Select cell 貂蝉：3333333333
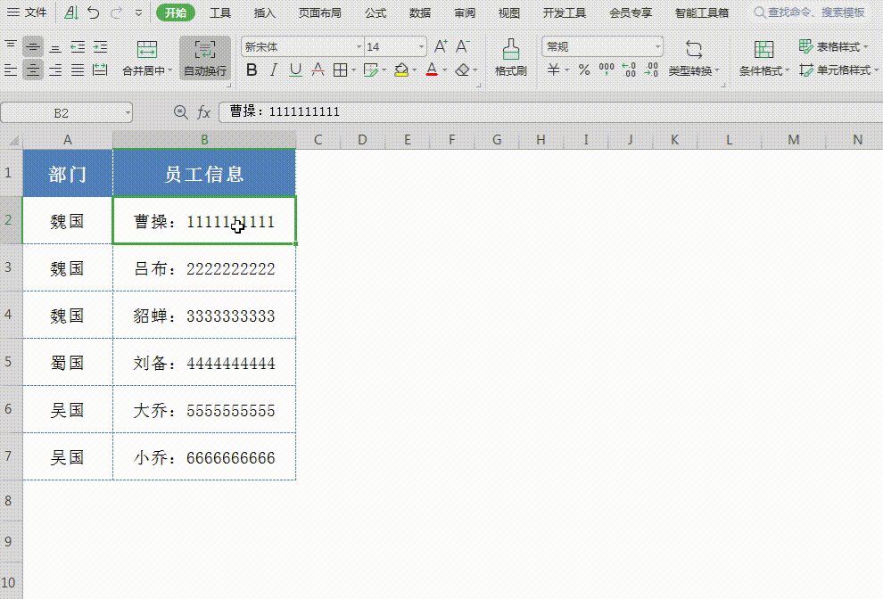Viewport: 883px width, 599px height. pos(204,316)
